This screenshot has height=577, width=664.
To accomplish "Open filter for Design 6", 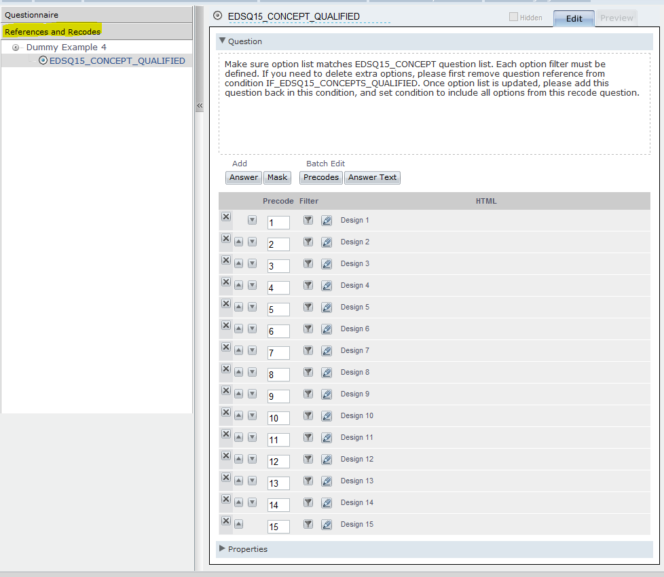I will pyautogui.click(x=308, y=329).
